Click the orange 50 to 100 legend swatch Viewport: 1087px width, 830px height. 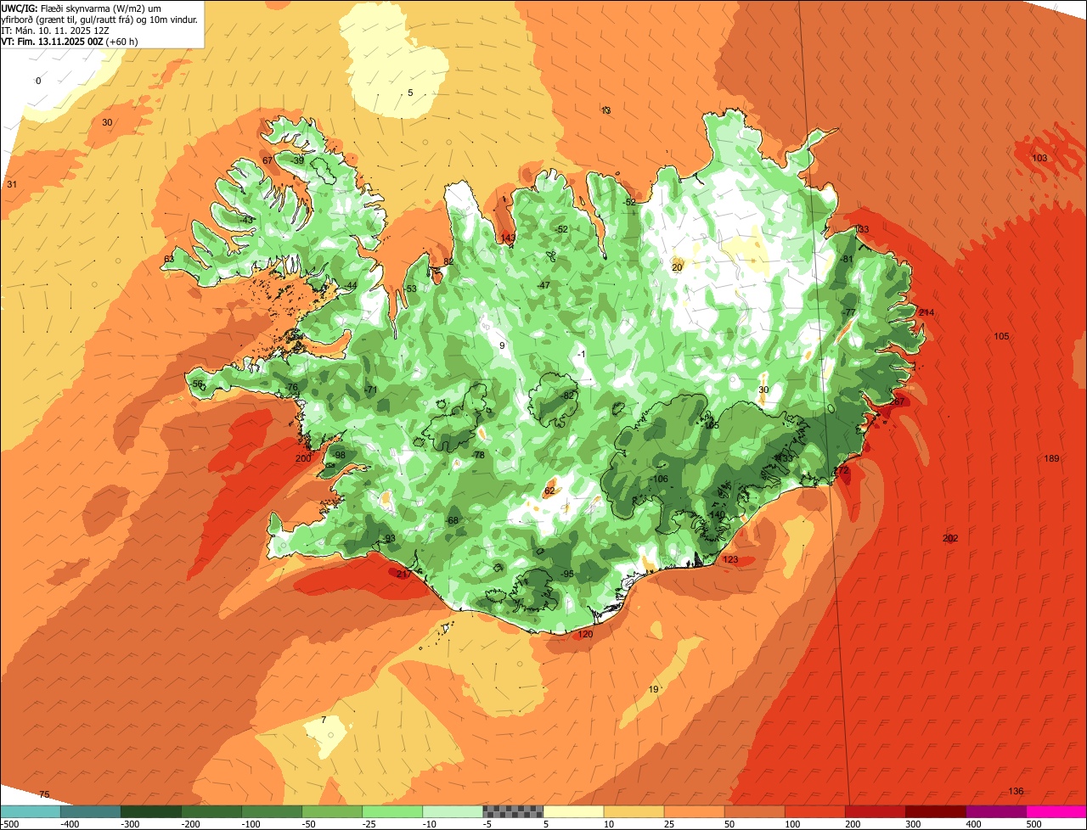coord(753,811)
